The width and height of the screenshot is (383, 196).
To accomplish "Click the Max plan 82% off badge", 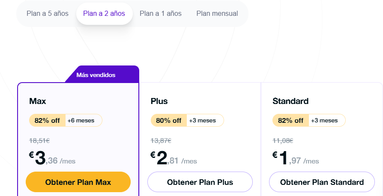I will click(x=48, y=120).
